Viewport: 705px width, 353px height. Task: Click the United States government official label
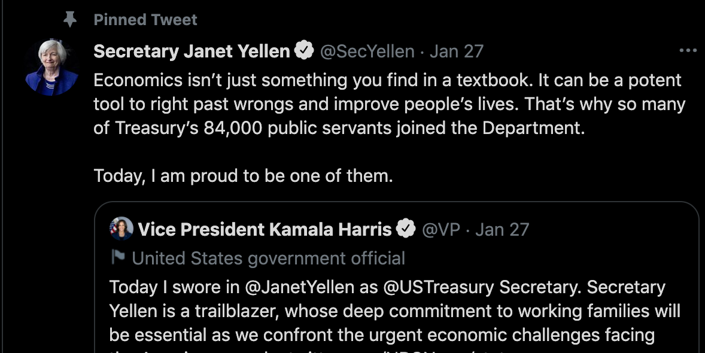[269, 258]
